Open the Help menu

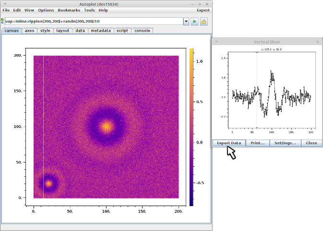coord(103,10)
